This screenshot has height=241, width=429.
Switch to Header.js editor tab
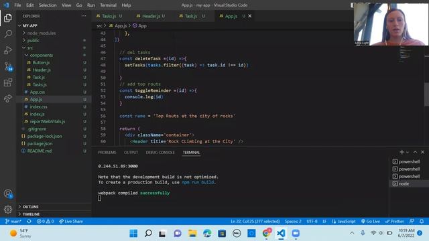click(151, 16)
